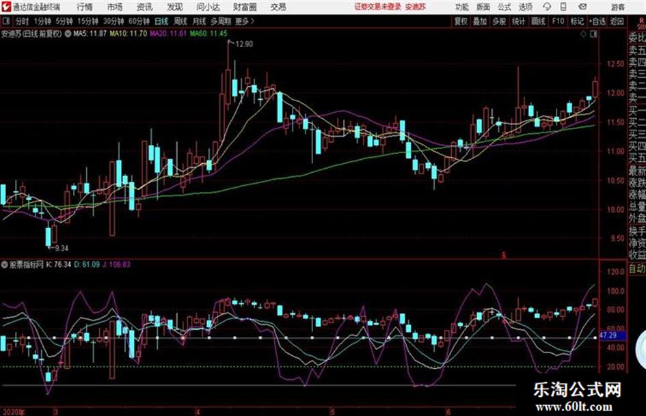Viewport: 646px width, 416px height.
Task: Click the 47.29 value marker on KDJ axis
Action: pyautogui.click(x=613, y=335)
